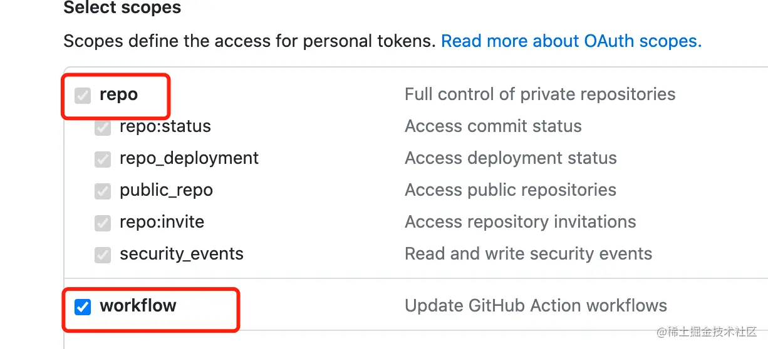Select the repo_deployment label text
The image size is (768, 349).
tap(189, 159)
